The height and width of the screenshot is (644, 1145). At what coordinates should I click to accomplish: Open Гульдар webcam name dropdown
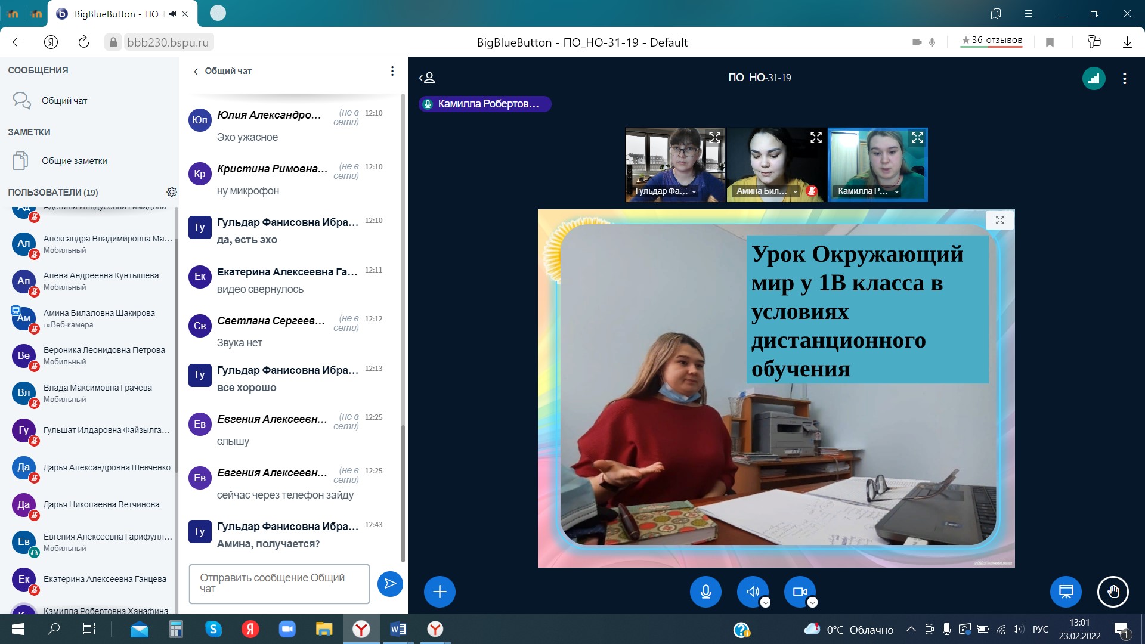click(694, 191)
